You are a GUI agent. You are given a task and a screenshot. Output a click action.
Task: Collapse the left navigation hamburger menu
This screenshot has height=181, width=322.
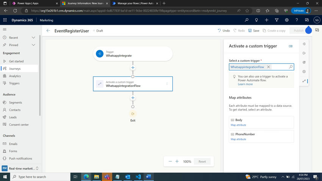pos(5,30)
